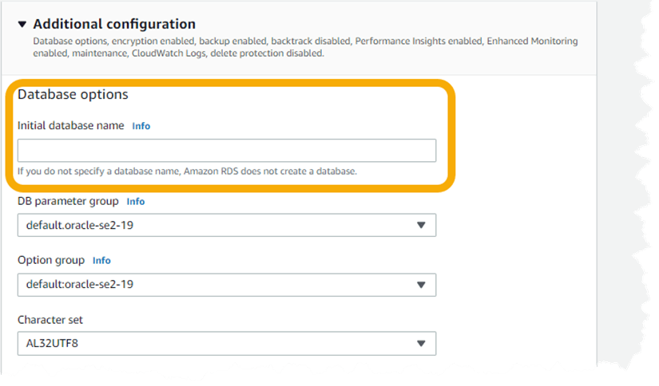
Task: Click the Amazon RDS helper text below input
Action: (x=187, y=171)
